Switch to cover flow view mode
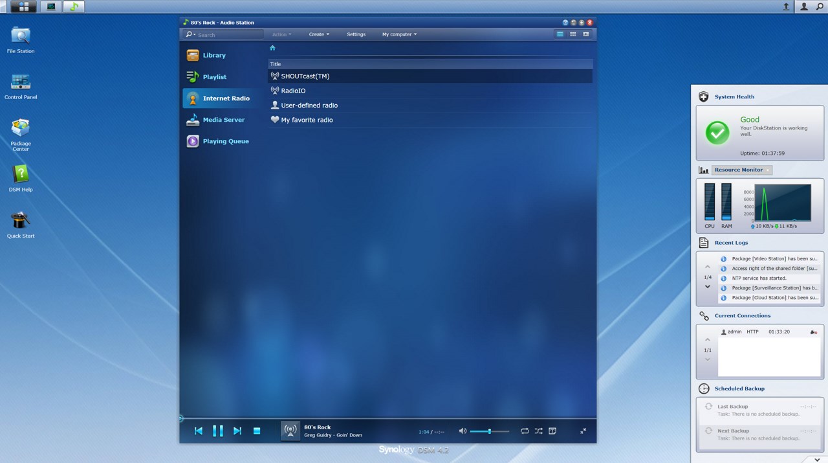Screen dimensions: 828x463 click(586, 34)
